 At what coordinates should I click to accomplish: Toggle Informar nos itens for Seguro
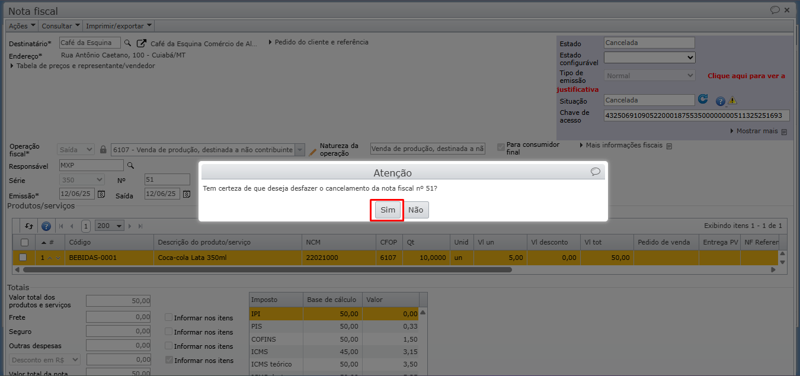169,332
